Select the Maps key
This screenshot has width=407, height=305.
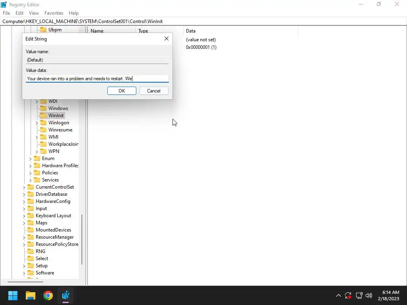(x=41, y=223)
